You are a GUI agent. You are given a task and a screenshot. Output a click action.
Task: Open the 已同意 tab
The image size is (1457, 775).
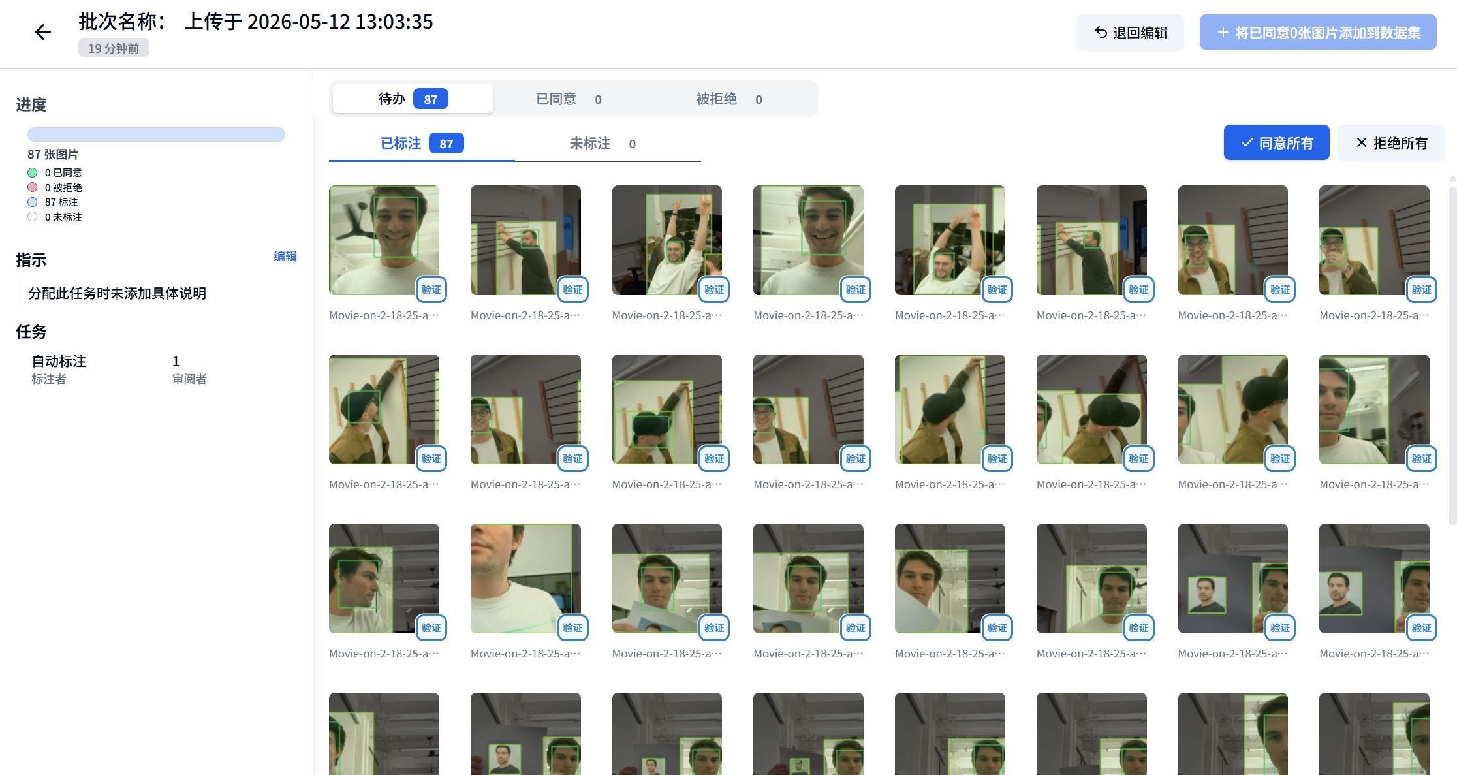point(569,99)
